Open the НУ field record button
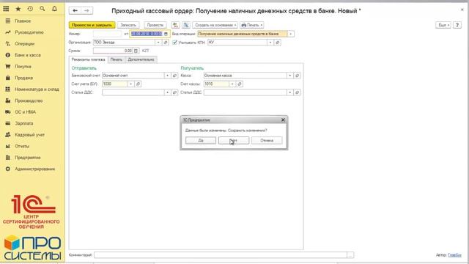Viewport: 469px width, 264px height. click(278, 43)
